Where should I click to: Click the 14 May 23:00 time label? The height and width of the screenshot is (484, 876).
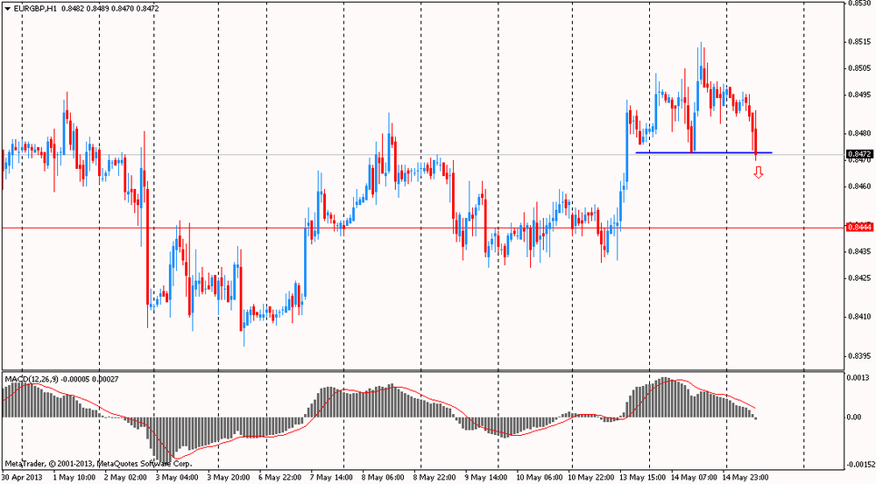[745, 478]
